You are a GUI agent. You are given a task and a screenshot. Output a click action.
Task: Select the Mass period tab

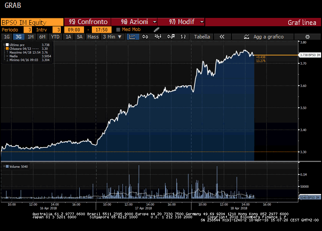tap(93, 37)
